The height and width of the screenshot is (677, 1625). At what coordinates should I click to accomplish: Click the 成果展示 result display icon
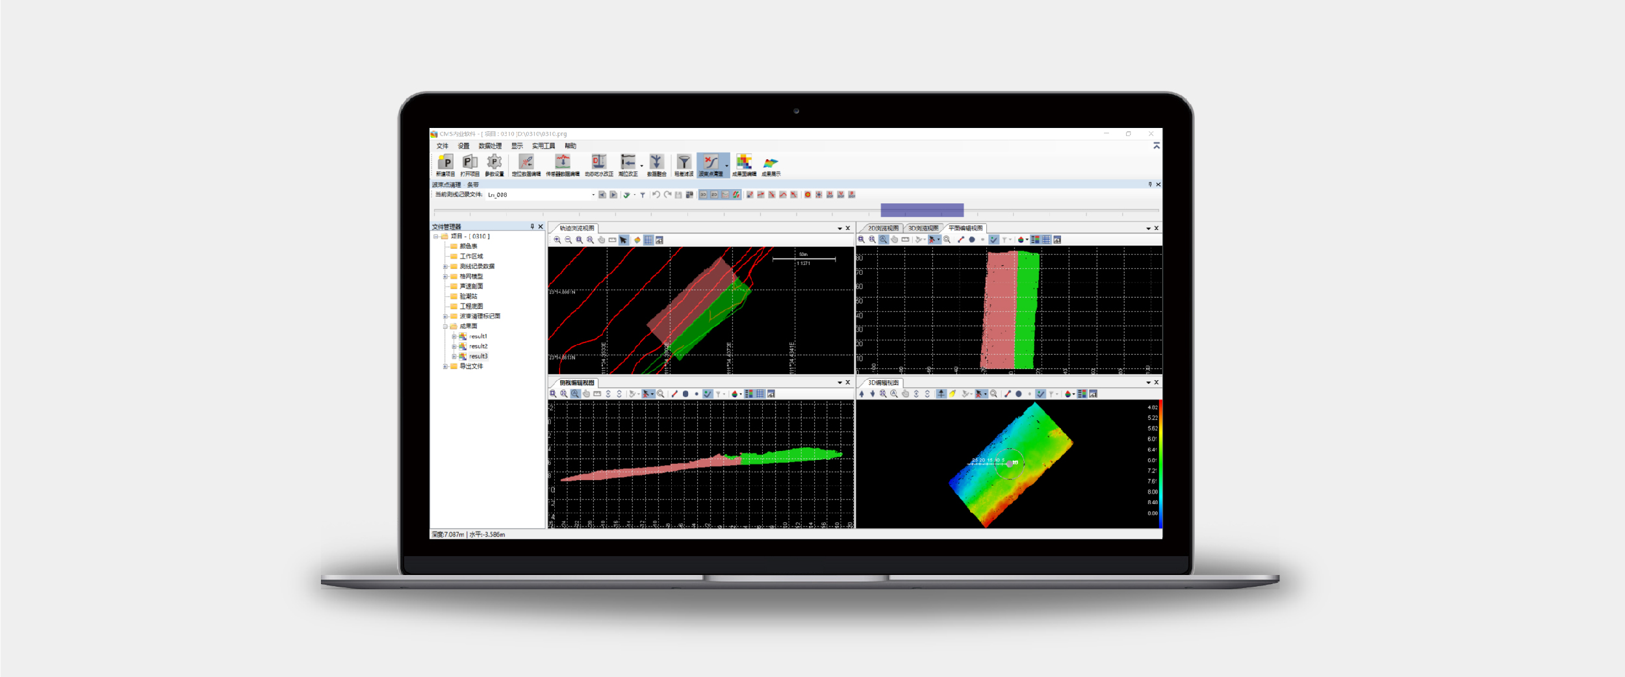point(771,162)
